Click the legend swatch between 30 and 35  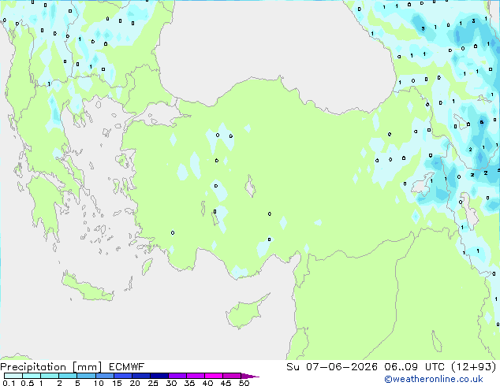tap(177, 376)
